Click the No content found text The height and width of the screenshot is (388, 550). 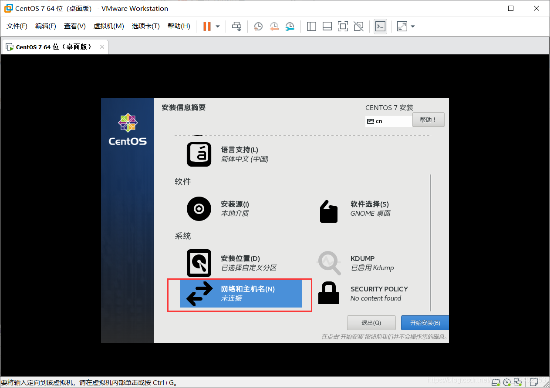click(376, 298)
